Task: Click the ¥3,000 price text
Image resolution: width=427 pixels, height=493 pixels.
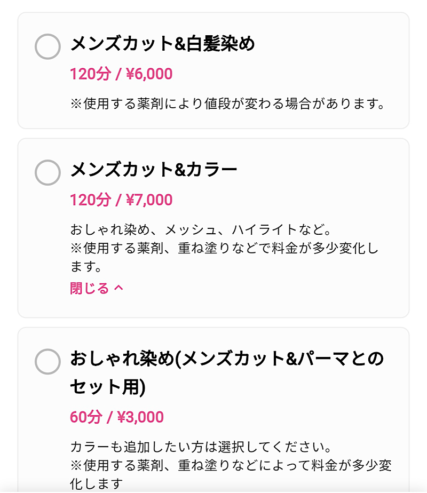Action: pyautogui.click(x=140, y=417)
